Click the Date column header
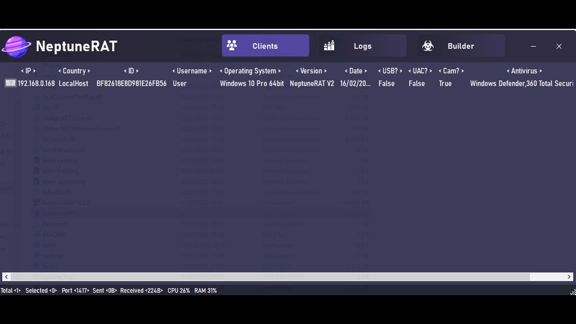Screen dimensions: 576x324 356,71
